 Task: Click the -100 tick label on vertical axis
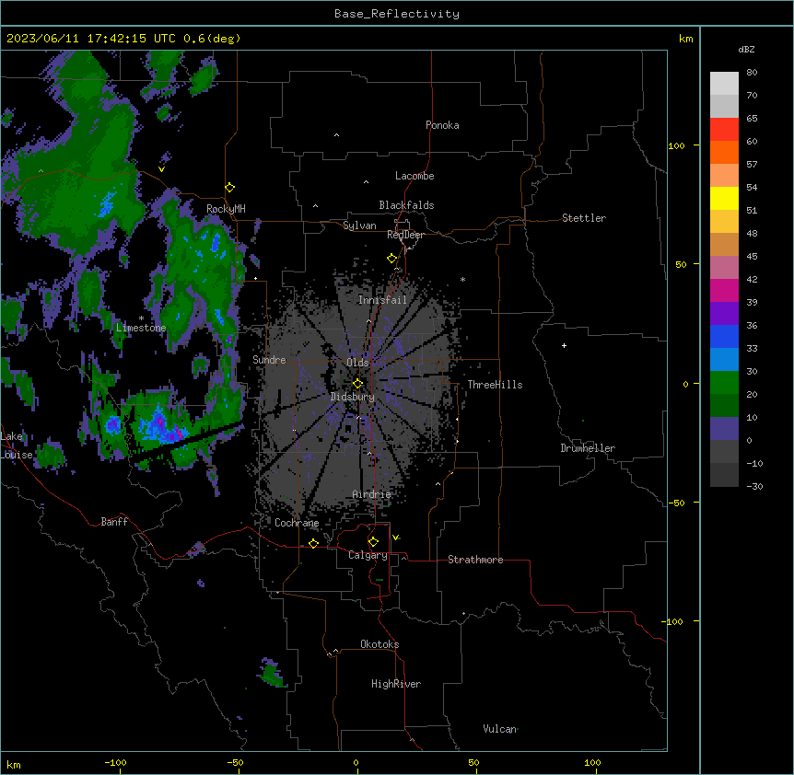point(673,621)
